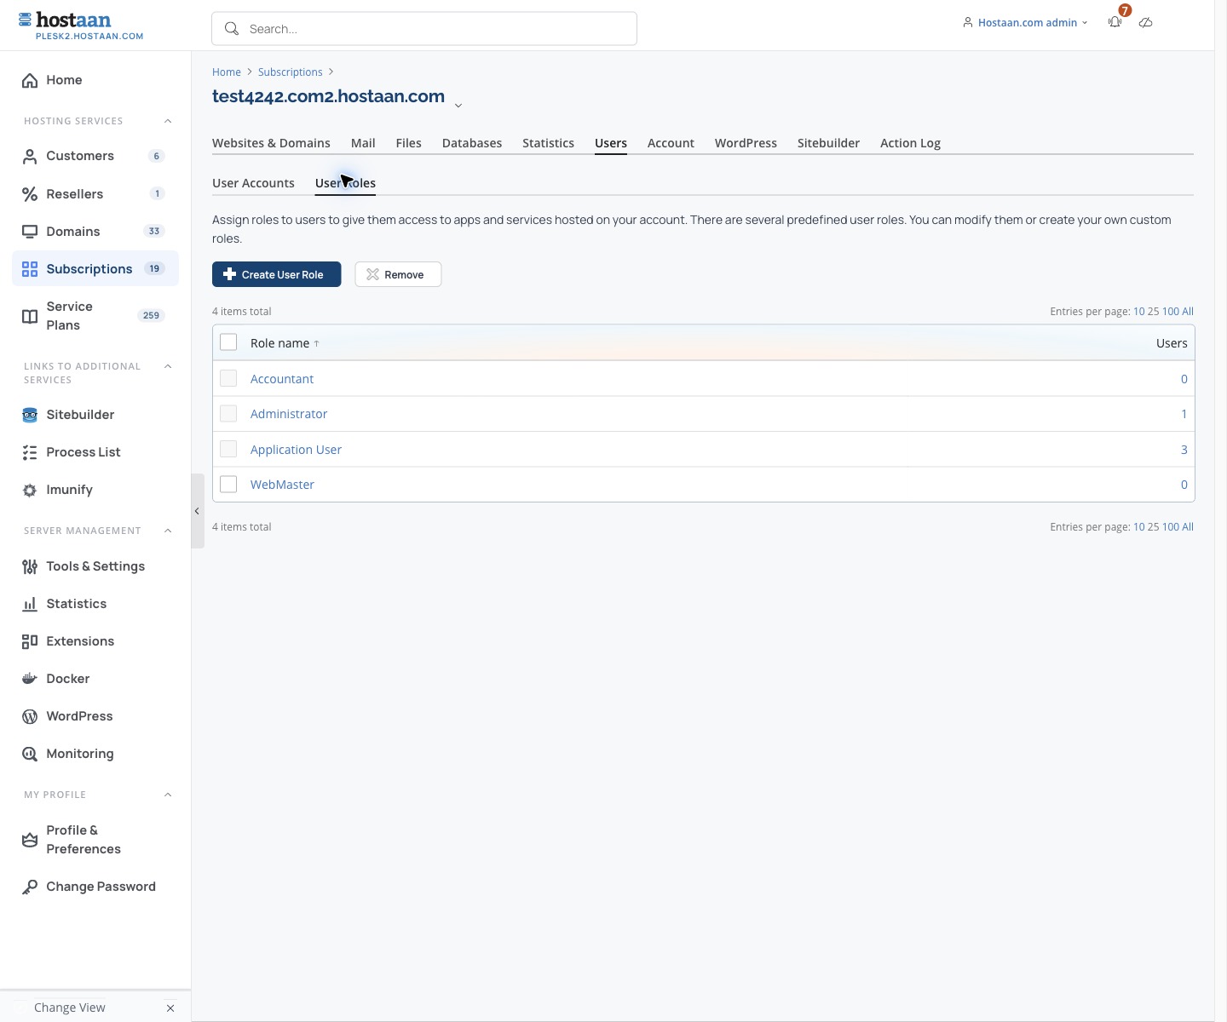Collapse the My Profile section
The height and width of the screenshot is (1022, 1227).
pyautogui.click(x=168, y=795)
